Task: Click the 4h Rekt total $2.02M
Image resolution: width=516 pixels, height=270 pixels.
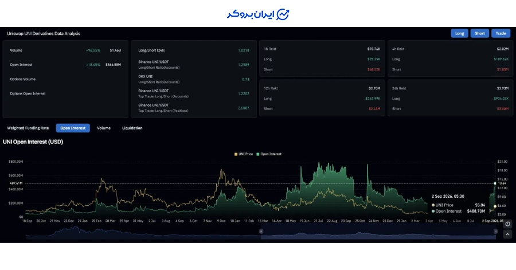Action: pos(502,49)
